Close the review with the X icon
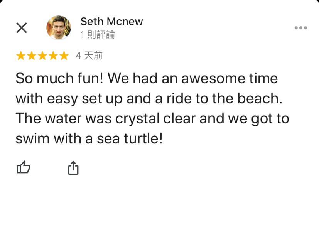This screenshot has height=231, width=319. 22,28
